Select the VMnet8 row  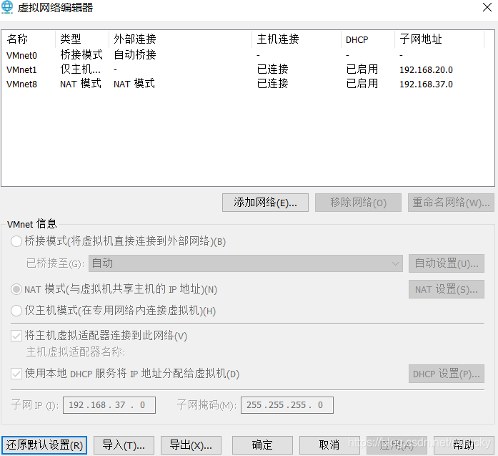(x=248, y=84)
